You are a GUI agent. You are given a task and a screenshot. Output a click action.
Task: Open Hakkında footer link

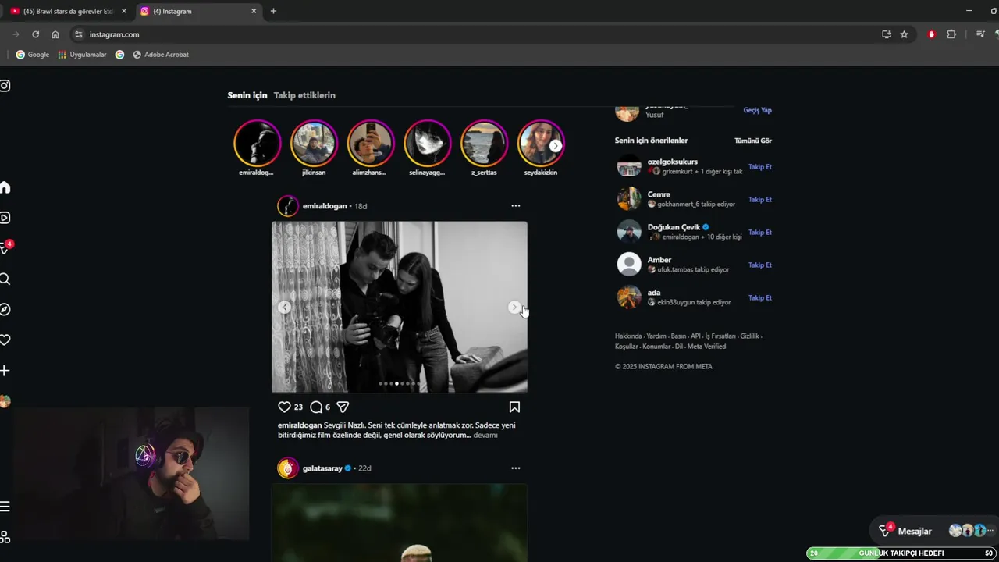tap(628, 336)
